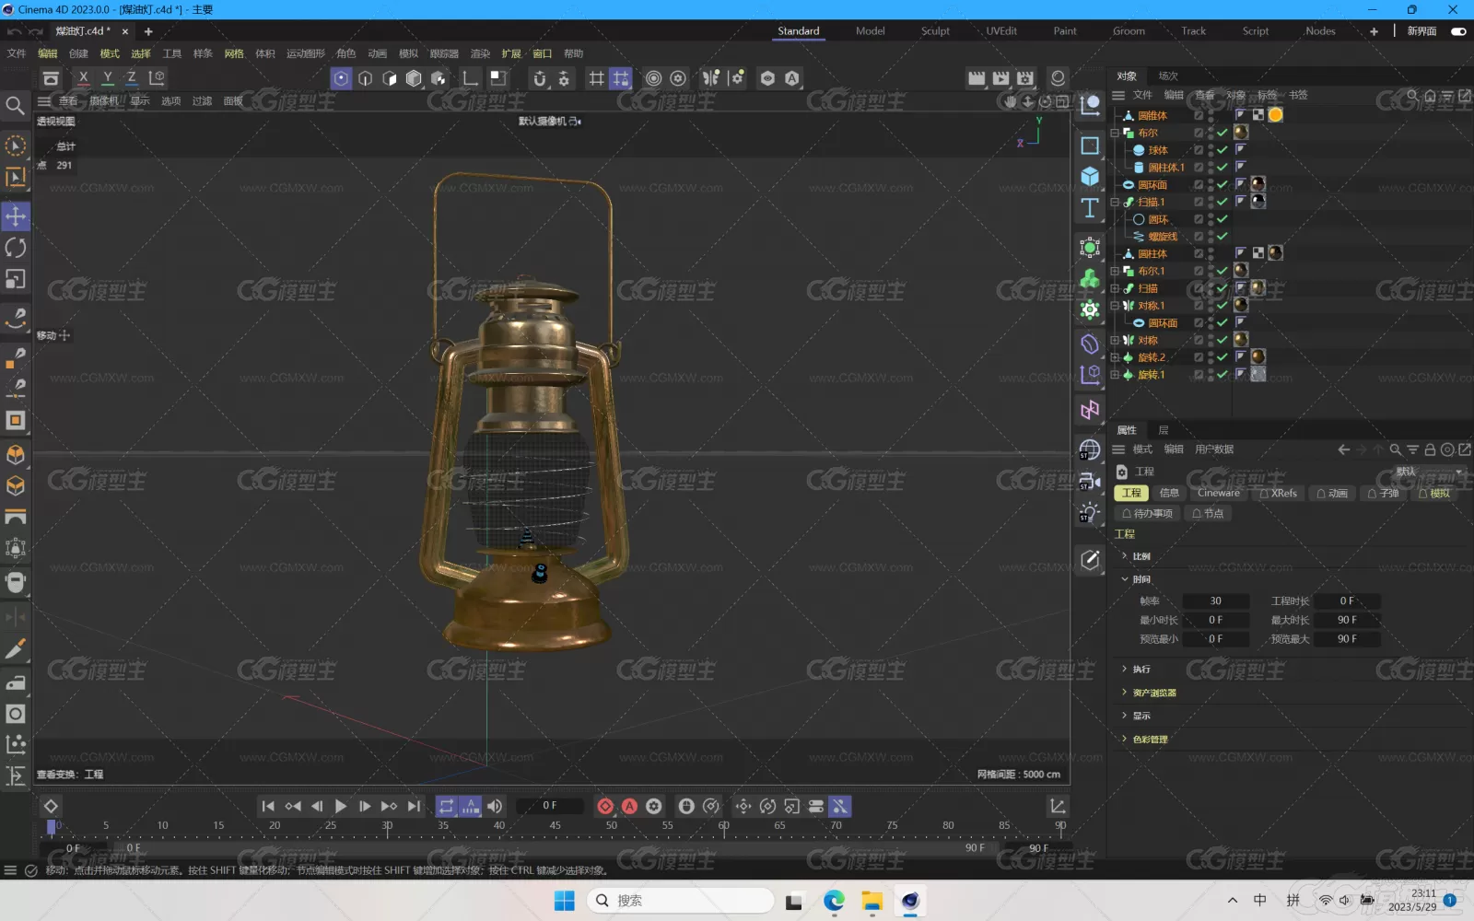Open the 默认 preset dropdown
The width and height of the screenshot is (1474, 921).
coord(1428,472)
